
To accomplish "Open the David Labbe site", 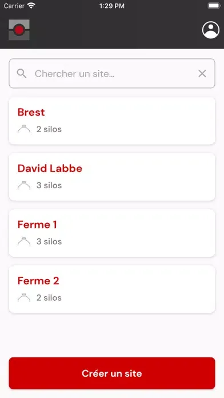I will pyautogui.click(x=112, y=177).
